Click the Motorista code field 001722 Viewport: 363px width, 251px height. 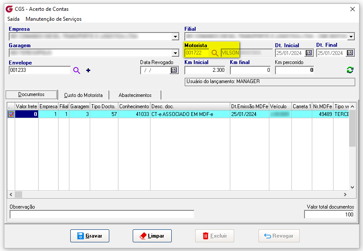click(197, 53)
